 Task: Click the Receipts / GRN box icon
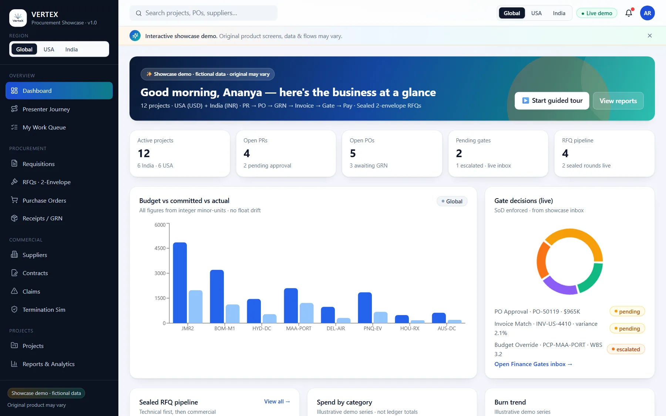(x=14, y=218)
